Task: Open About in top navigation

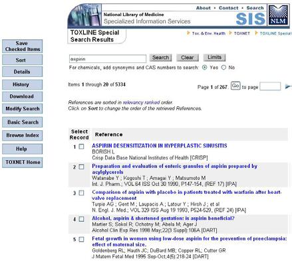Action: [204, 8]
